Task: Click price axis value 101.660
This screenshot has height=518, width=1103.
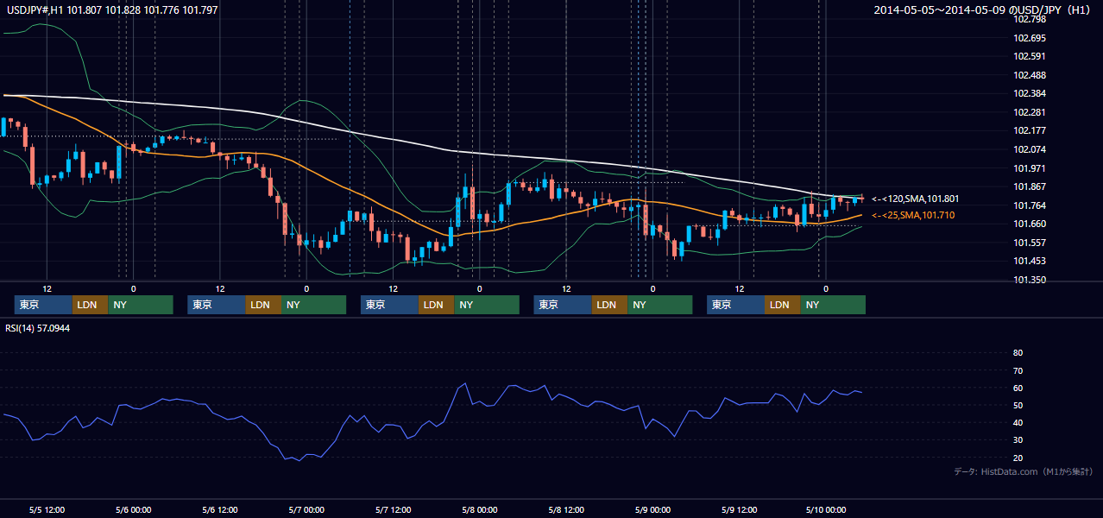Action: click(x=1031, y=224)
